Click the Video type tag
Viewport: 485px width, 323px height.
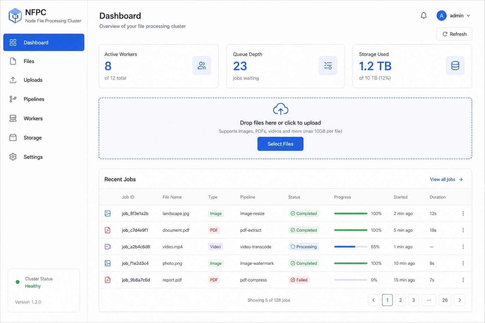click(x=215, y=247)
